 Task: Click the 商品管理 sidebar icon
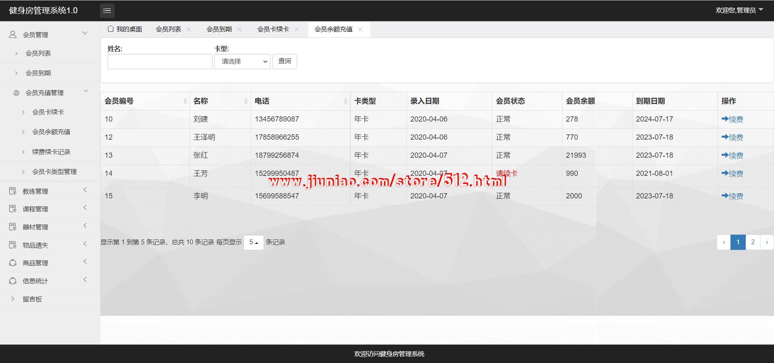coord(13,263)
